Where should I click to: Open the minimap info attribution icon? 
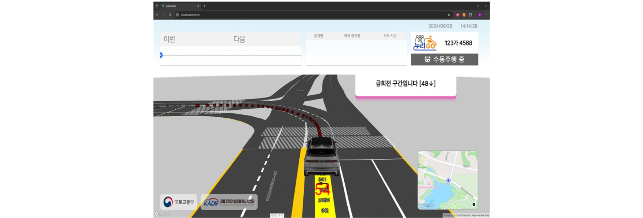[x=474, y=205]
